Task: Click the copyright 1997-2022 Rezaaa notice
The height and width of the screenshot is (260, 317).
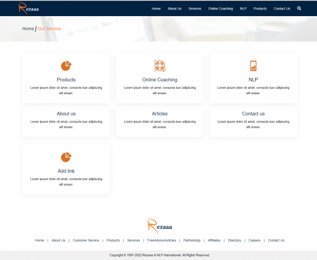Action: [x=160, y=255]
